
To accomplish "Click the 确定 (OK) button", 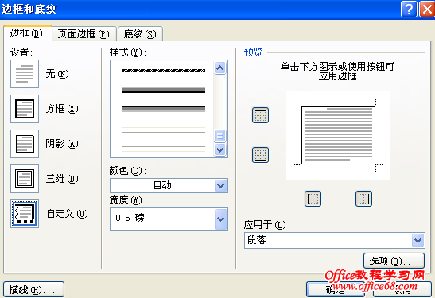I will [x=336, y=290].
